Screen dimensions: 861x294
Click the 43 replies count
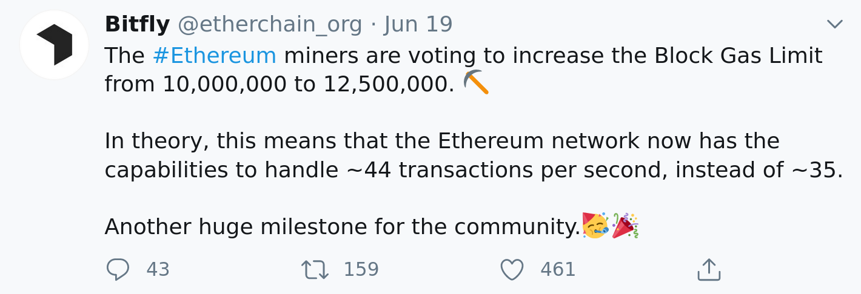pos(158,270)
